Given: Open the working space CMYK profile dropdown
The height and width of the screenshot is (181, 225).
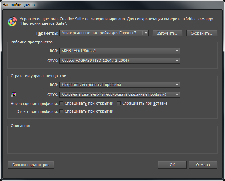Looking at the screenshot, I should click(119, 61).
